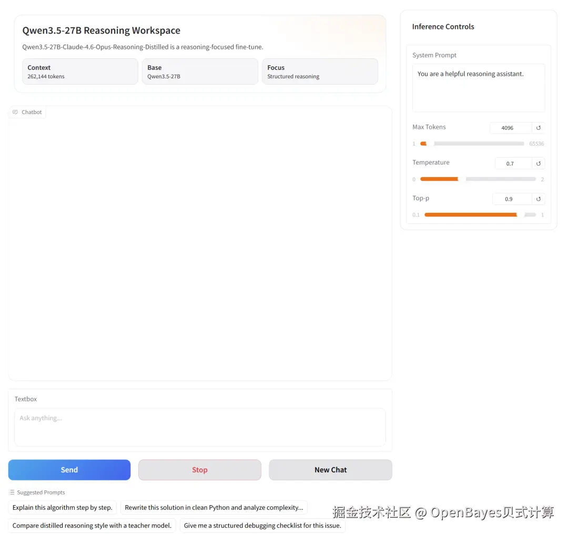This screenshot has height=534, width=568.
Task: Select prompt 'Explain this algorithm step by step.'
Action: click(62, 507)
